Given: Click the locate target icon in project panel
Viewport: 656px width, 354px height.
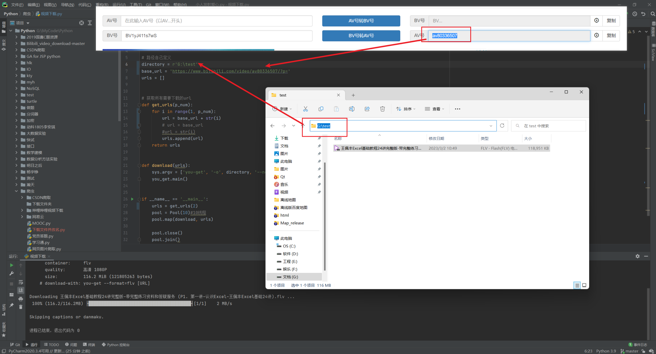Looking at the screenshot, I should click(82, 23).
